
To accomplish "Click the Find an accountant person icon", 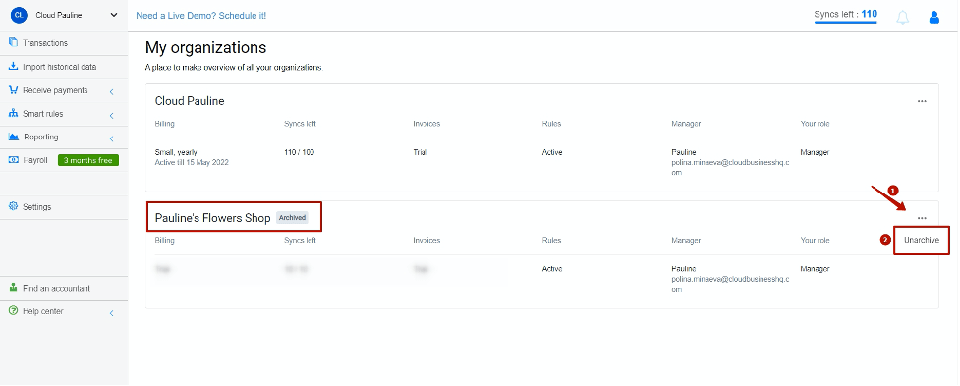I will tap(14, 288).
